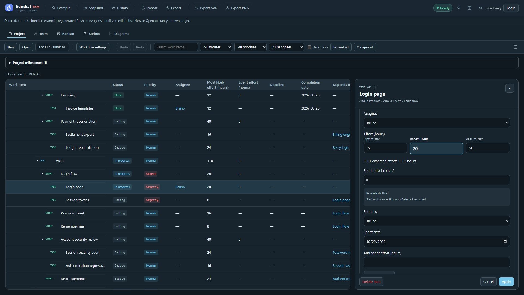The height and width of the screenshot is (295, 524).
Task: Switch to the Kanban tab
Action: click(x=65, y=34)
